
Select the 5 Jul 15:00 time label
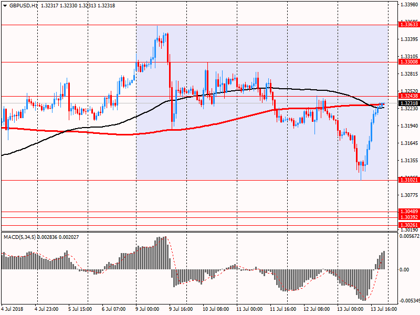pos(80,309)
